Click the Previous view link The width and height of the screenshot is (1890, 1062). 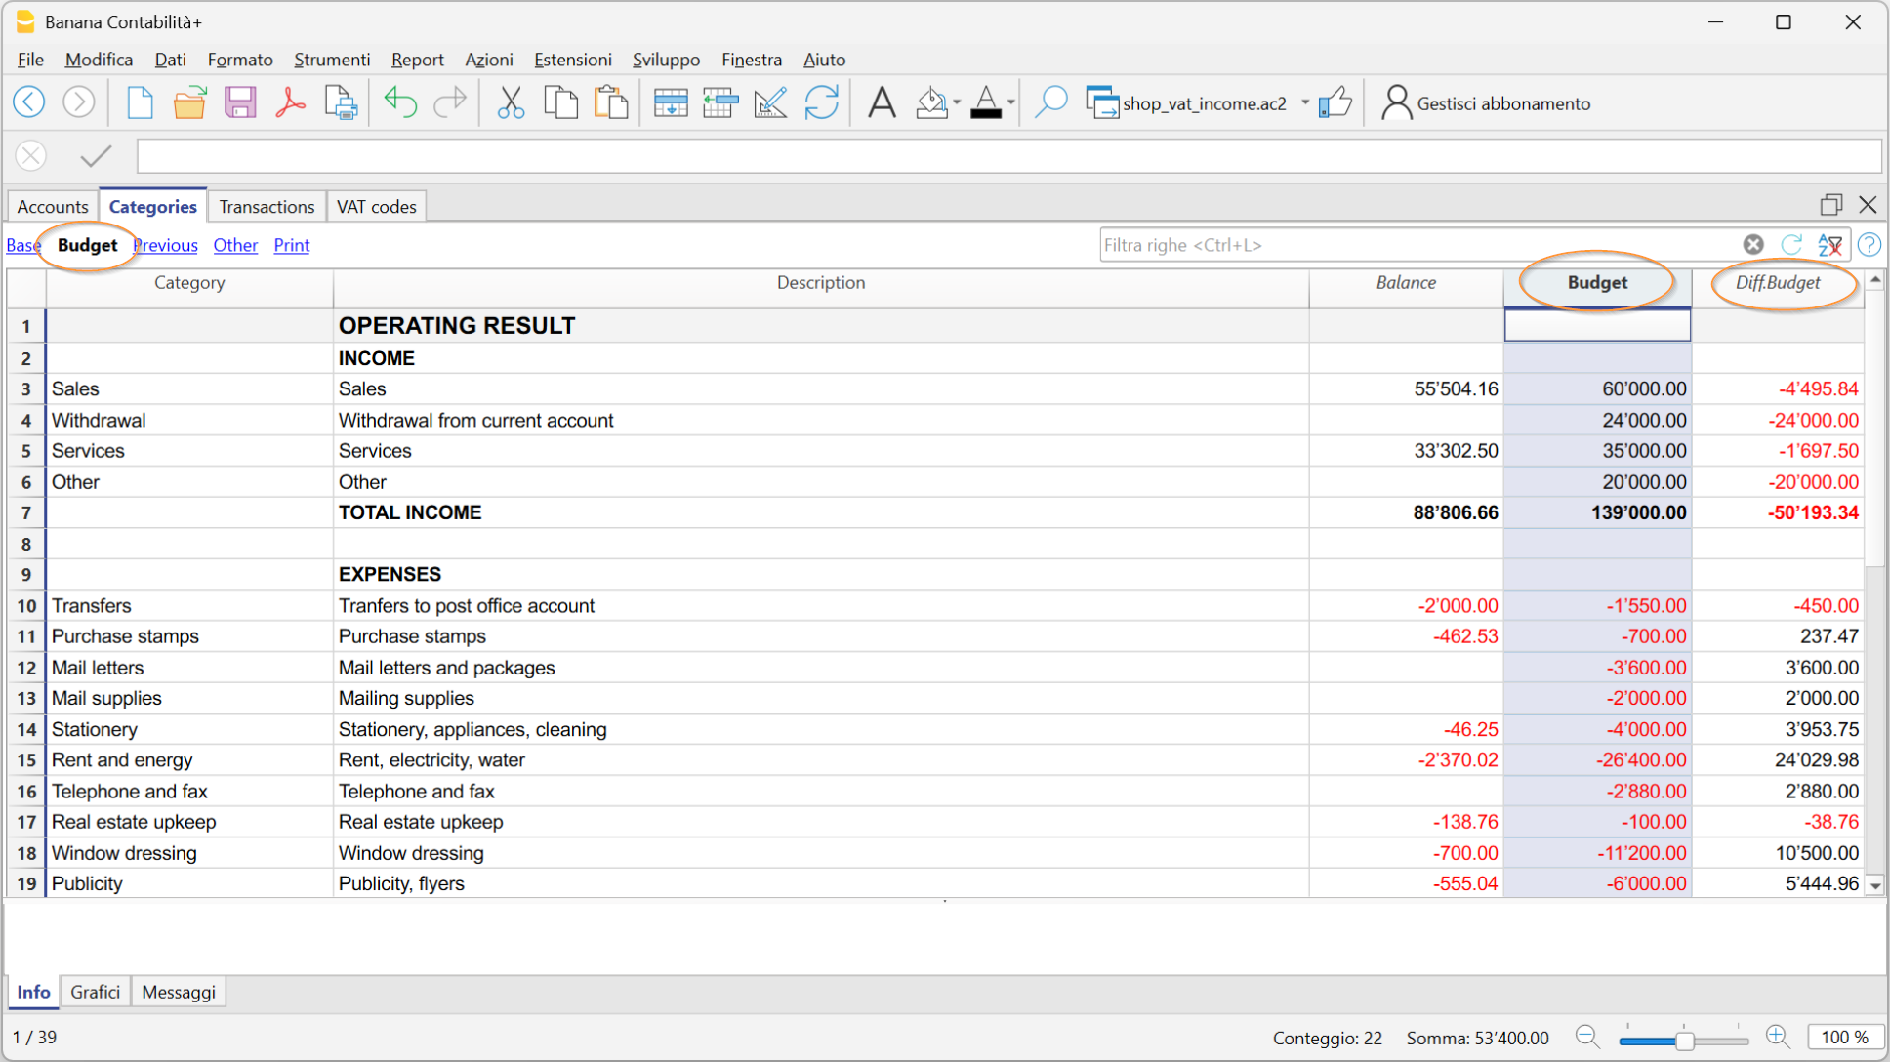coord(166,245)
